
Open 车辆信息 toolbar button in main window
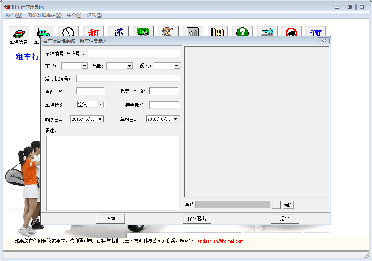19,36
